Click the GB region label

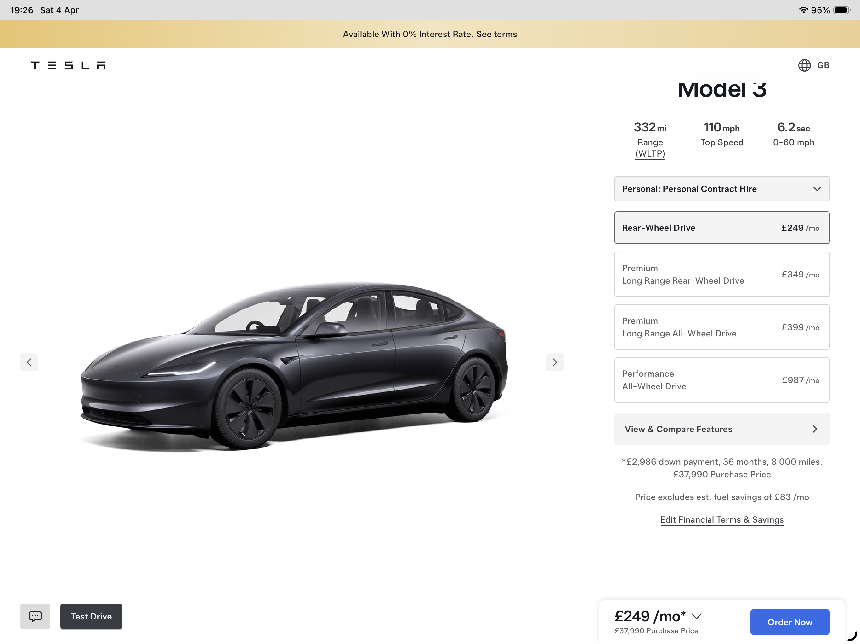(823, 65)
